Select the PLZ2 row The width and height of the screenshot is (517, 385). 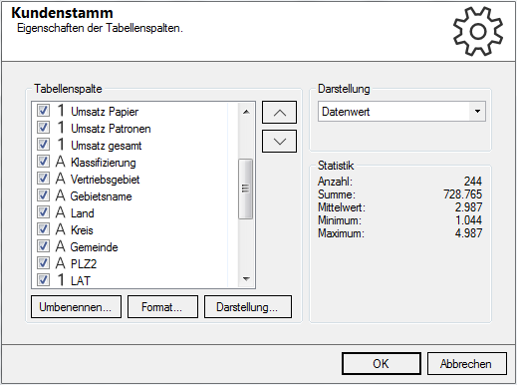[x=132, y=263]
